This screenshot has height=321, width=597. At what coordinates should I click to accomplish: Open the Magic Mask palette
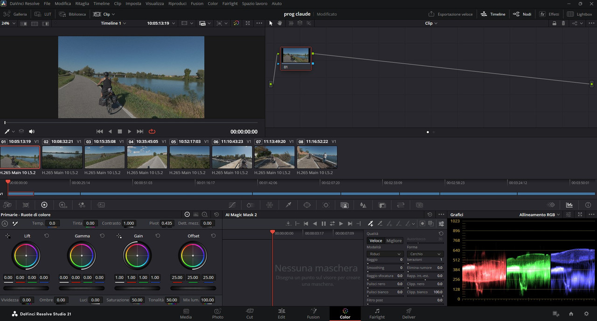coord(344,205)
